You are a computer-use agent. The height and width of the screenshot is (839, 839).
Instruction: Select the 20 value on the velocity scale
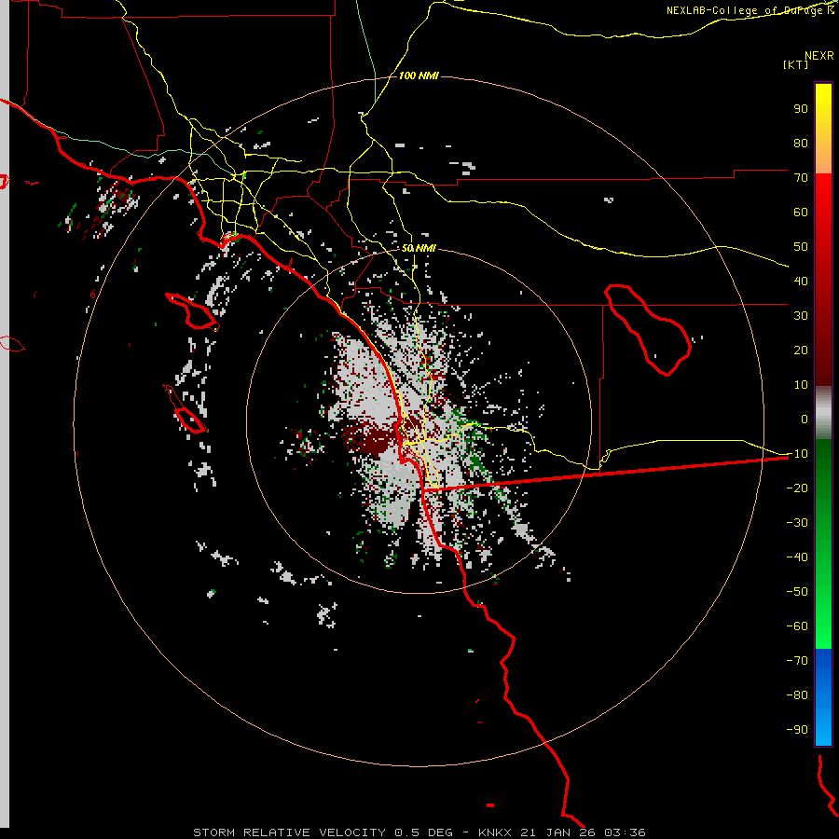(x=801, y=350)
